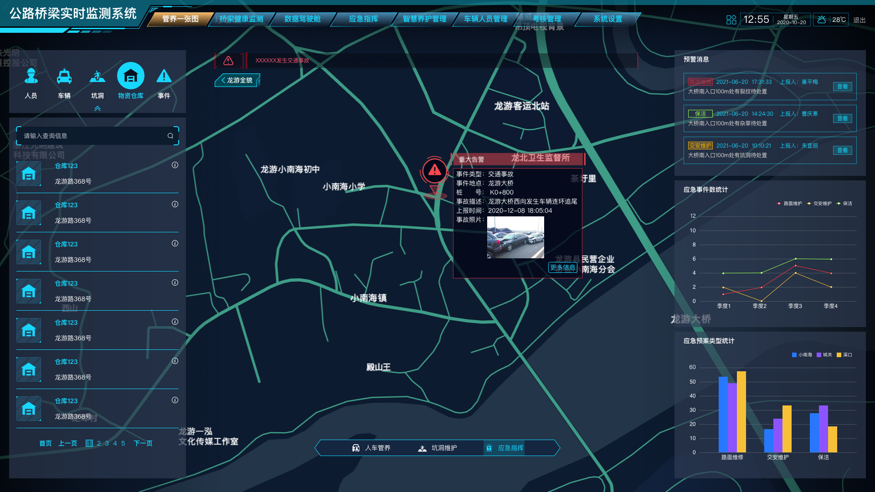Screen dimensions: 875x492
Task: Select the 事件 event warning icon
Action: point(164,76)
